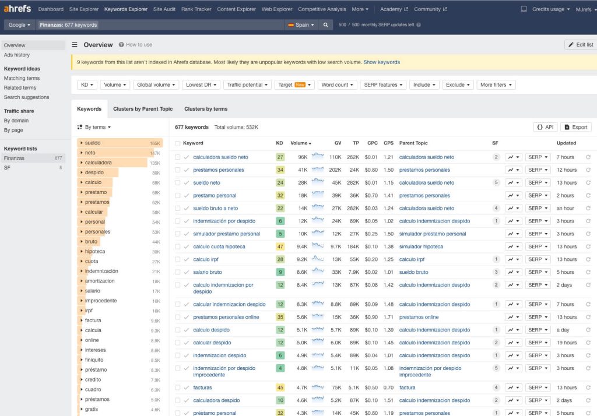Click the How to use help icon

pyautogui.click(x=121, y=45)
